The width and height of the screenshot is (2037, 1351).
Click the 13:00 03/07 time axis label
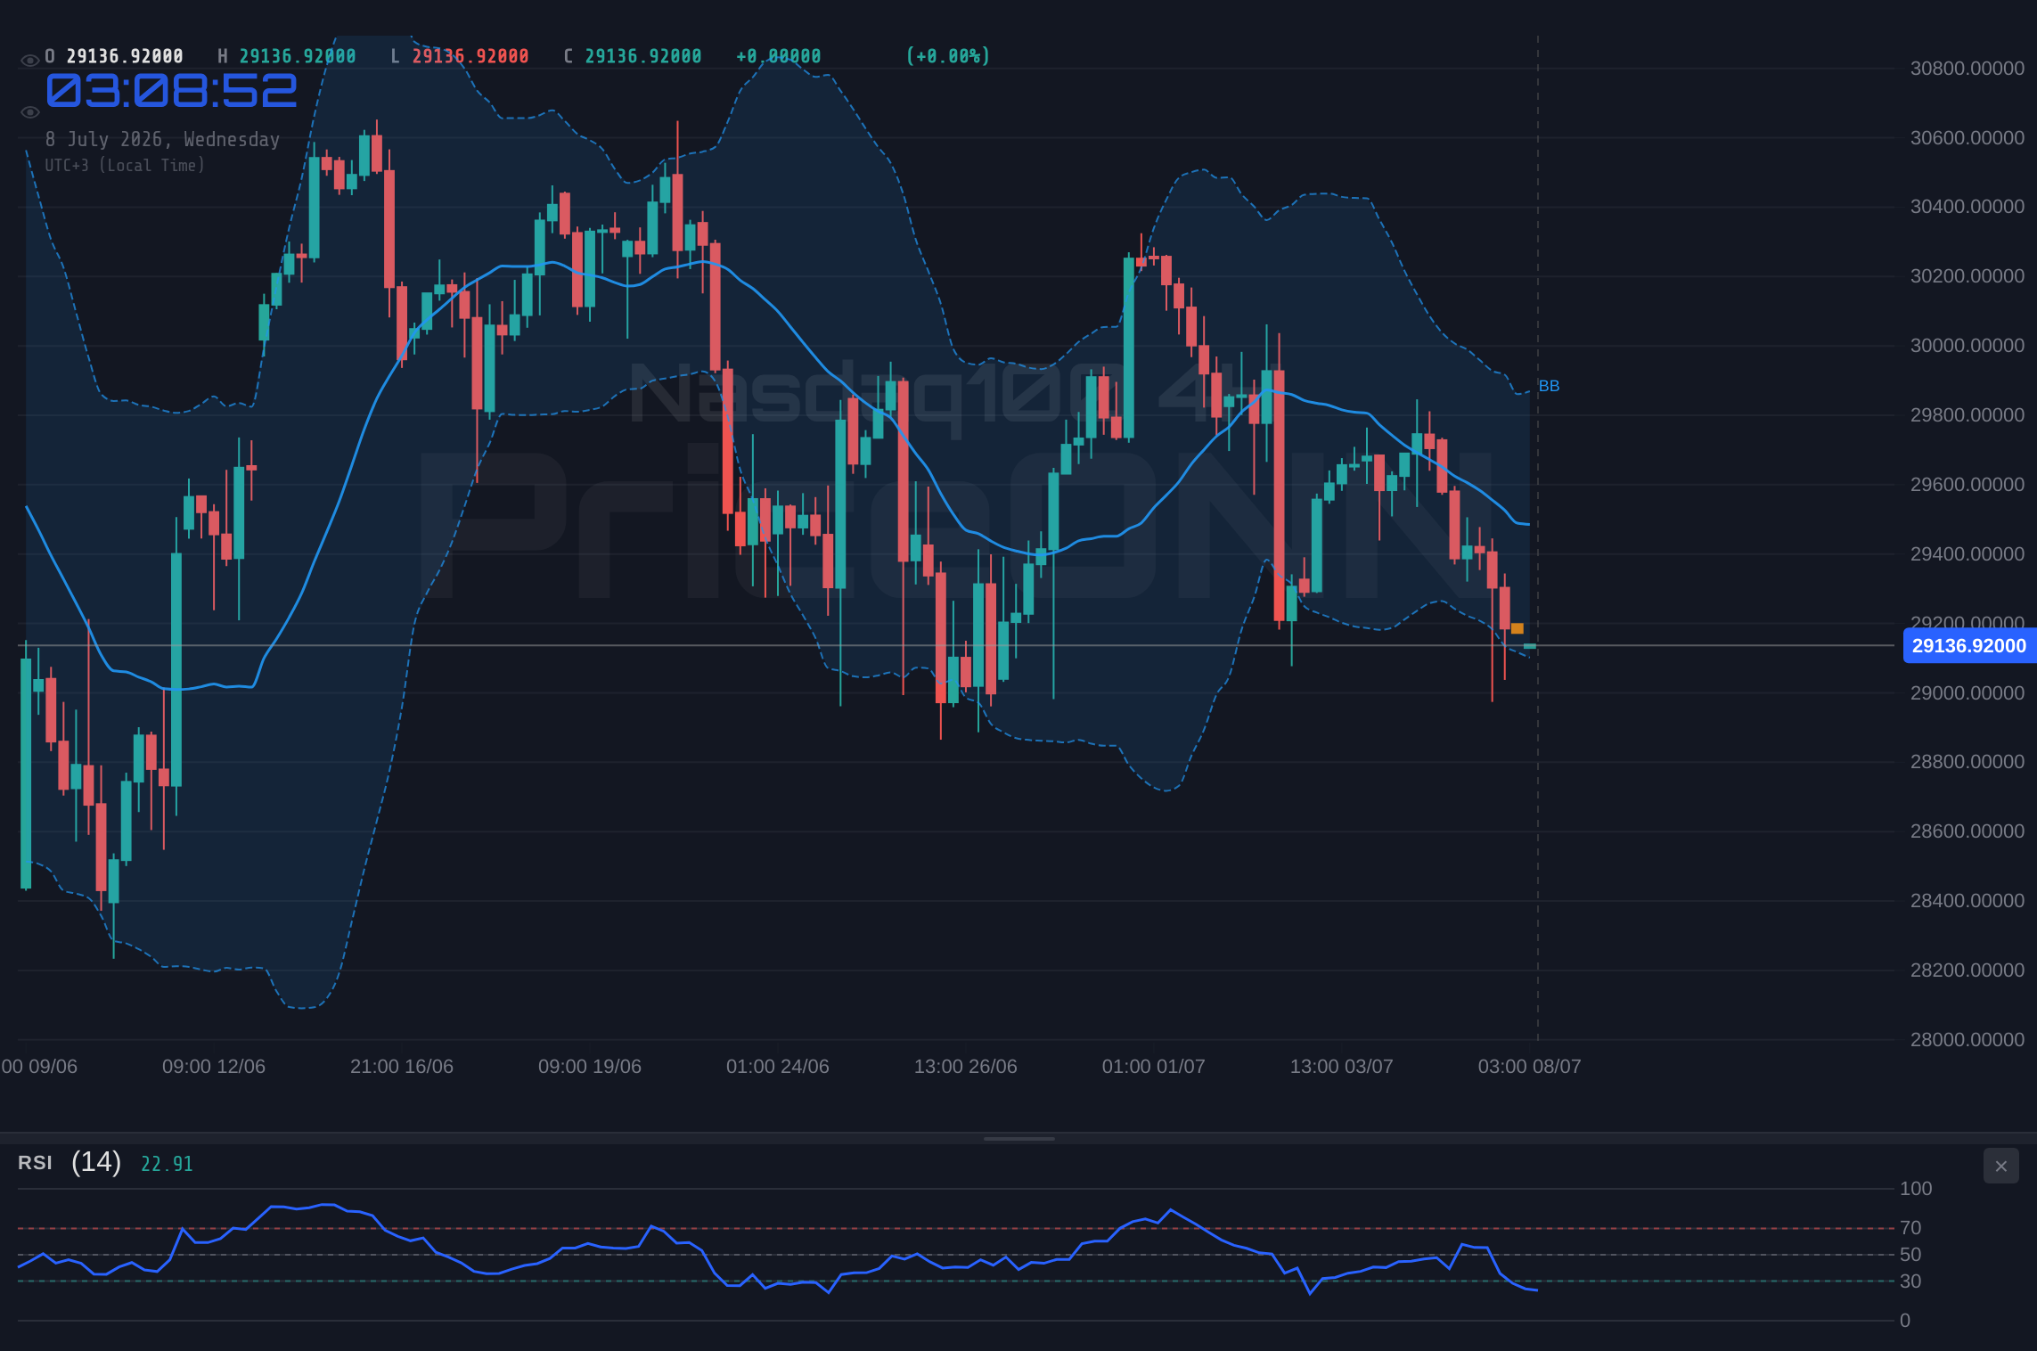coord(1342,1067)
